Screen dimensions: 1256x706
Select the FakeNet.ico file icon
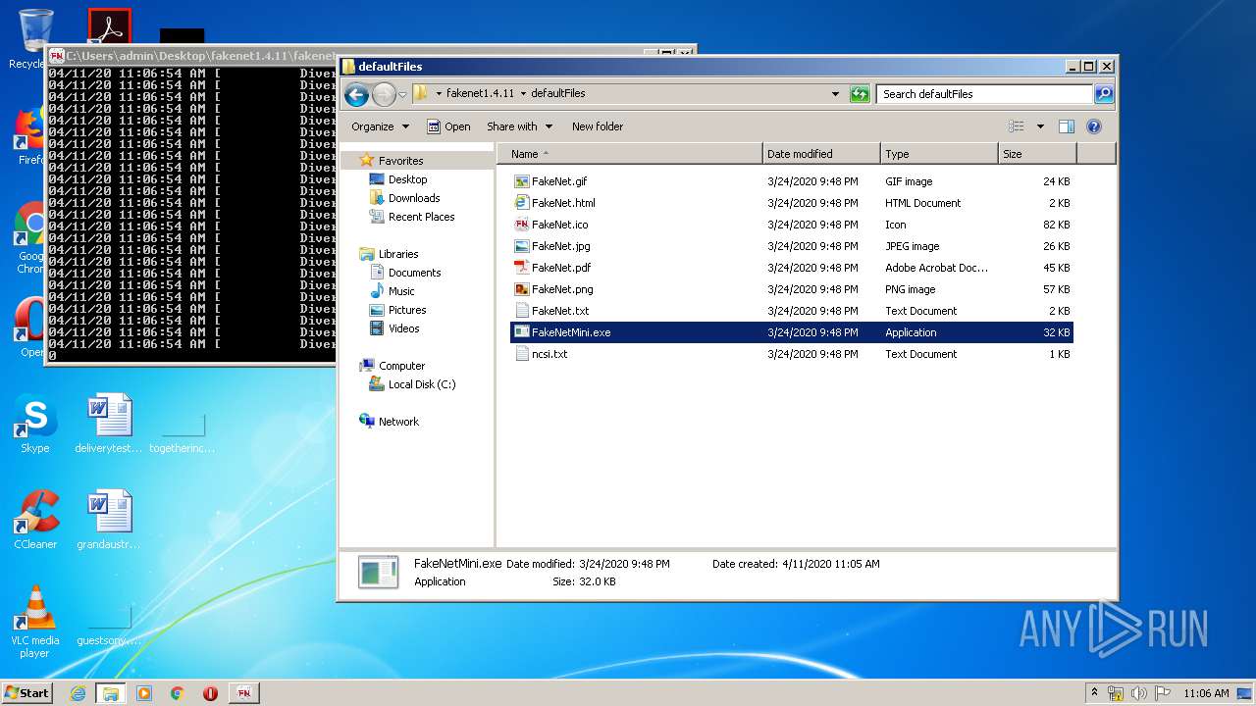(522, 225)
